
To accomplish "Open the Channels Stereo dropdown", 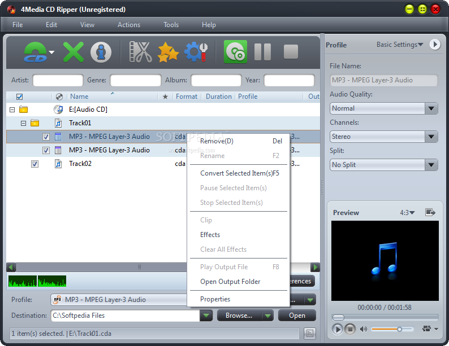I will coord(431,137).
